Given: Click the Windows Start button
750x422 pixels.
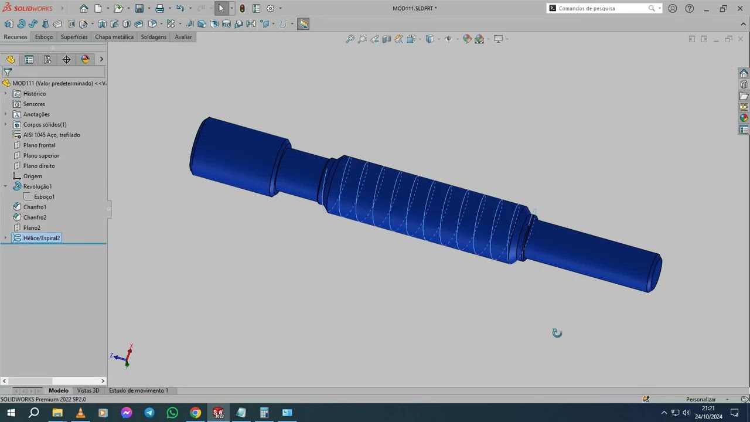Looking at the screenshot, I should [x=11, y=413].
